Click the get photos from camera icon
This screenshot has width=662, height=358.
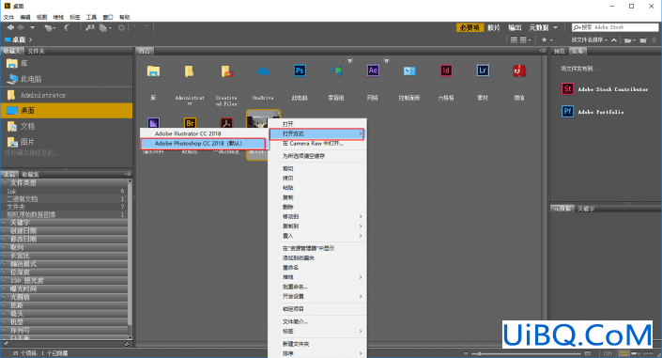[90, 27]
